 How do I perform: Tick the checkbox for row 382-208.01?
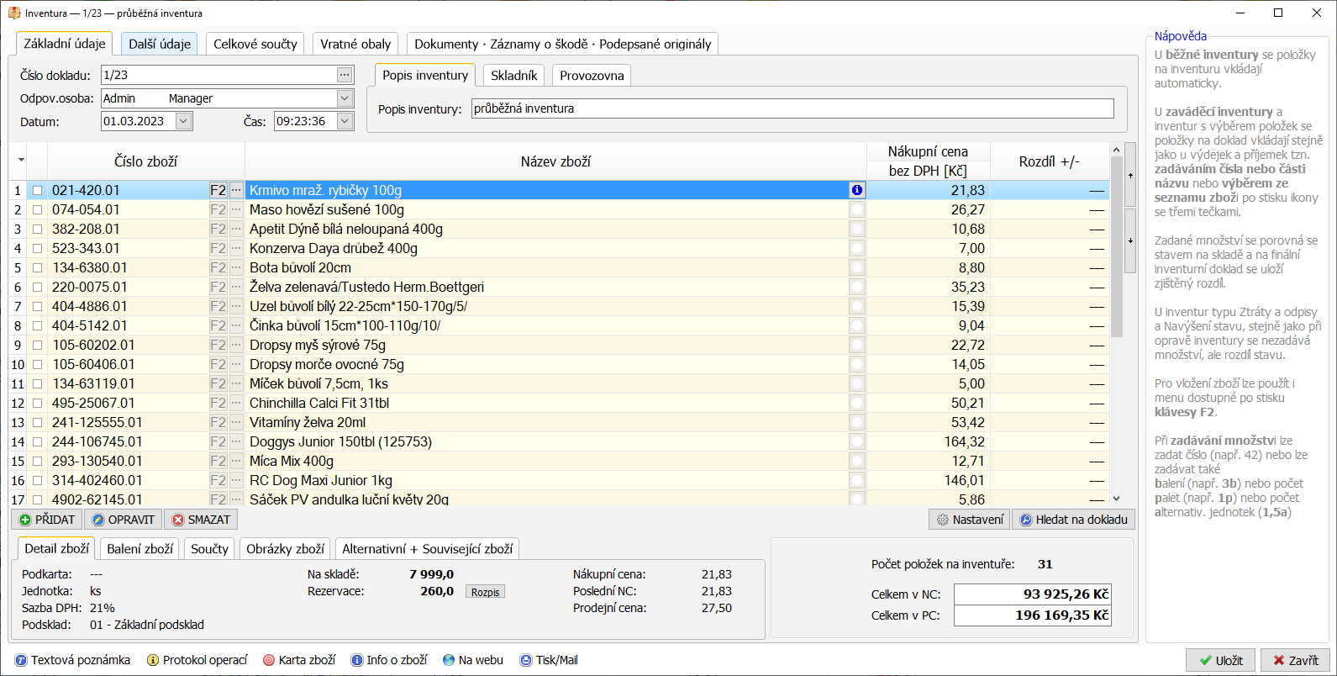(x=37, y=230)
